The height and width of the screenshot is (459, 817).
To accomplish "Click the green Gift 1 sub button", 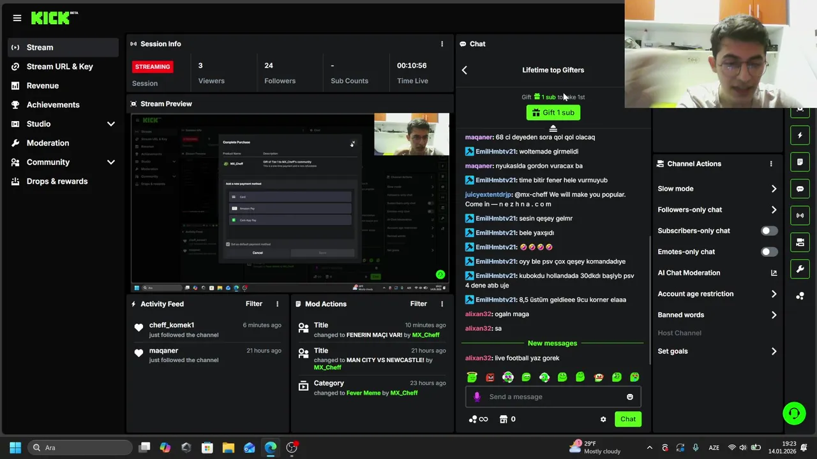I will tap(553, 113).
